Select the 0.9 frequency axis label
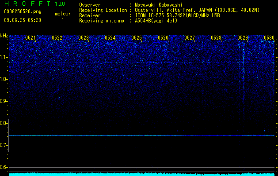The width and height of the screenshot is (278, 176). click(4, 101)
